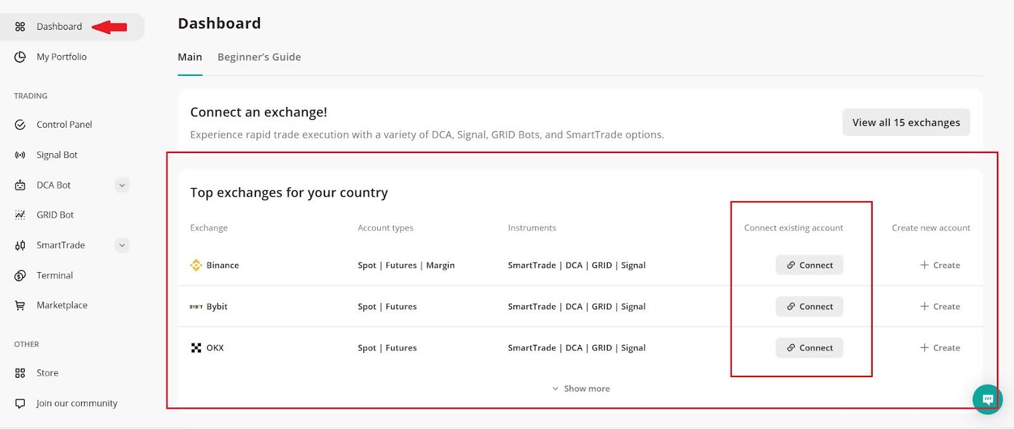Click the GRID Bot chart icon

coord(20,215)
